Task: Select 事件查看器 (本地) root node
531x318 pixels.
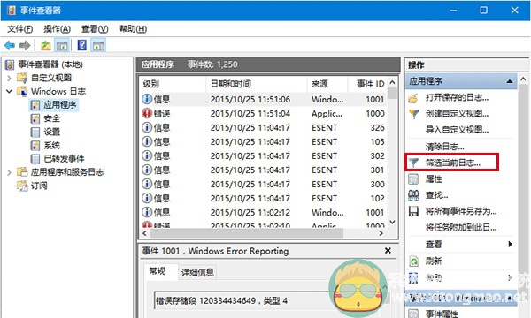Action: click(x=50, y=64)
